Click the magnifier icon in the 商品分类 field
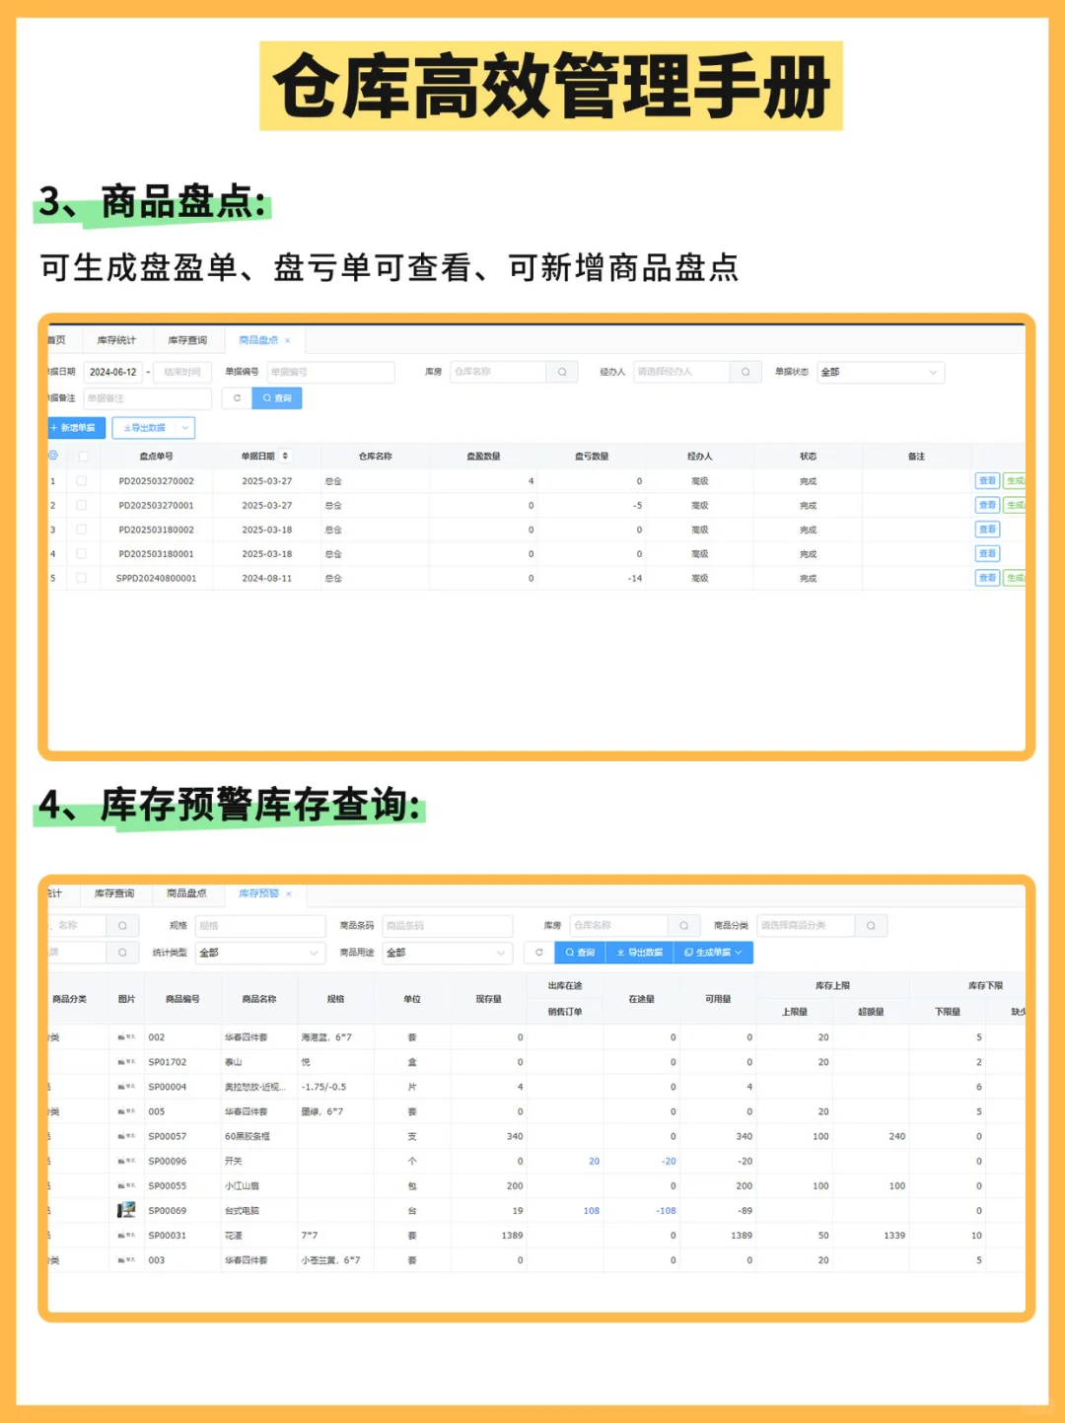The image size is (1065, 1423). (x=871, y=925)
